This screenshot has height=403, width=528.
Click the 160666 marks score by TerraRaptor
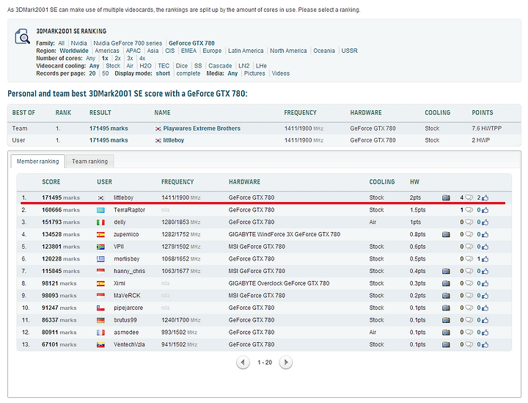[61, 210]
